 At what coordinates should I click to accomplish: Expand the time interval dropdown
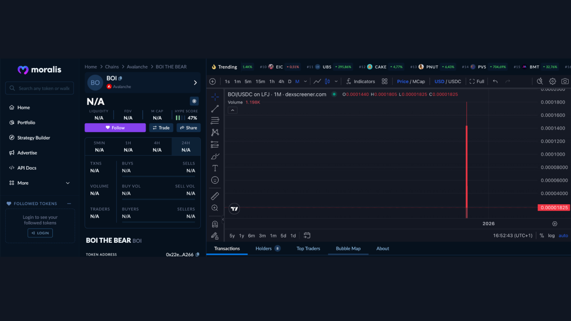coord(305,81)
